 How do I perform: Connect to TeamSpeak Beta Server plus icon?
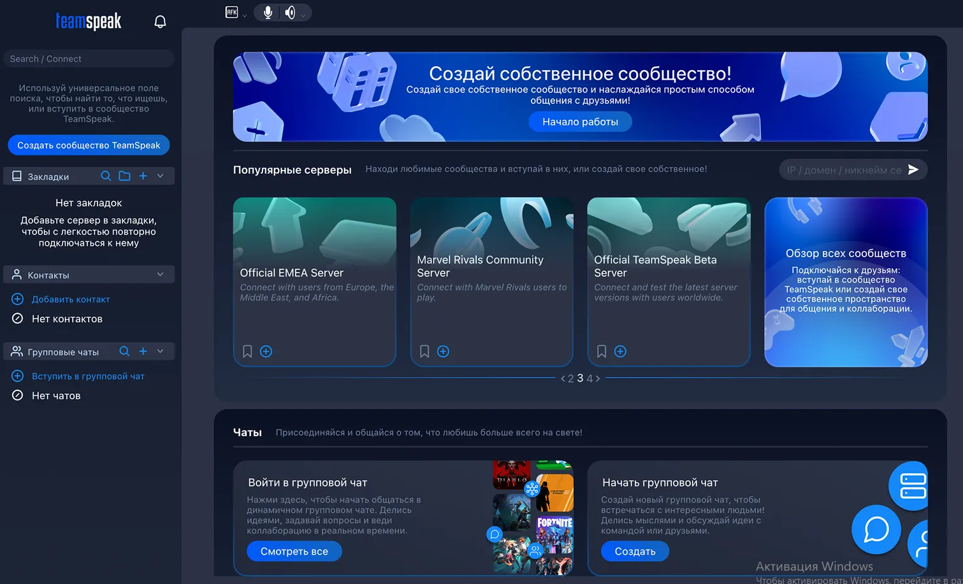pos(620,352)
